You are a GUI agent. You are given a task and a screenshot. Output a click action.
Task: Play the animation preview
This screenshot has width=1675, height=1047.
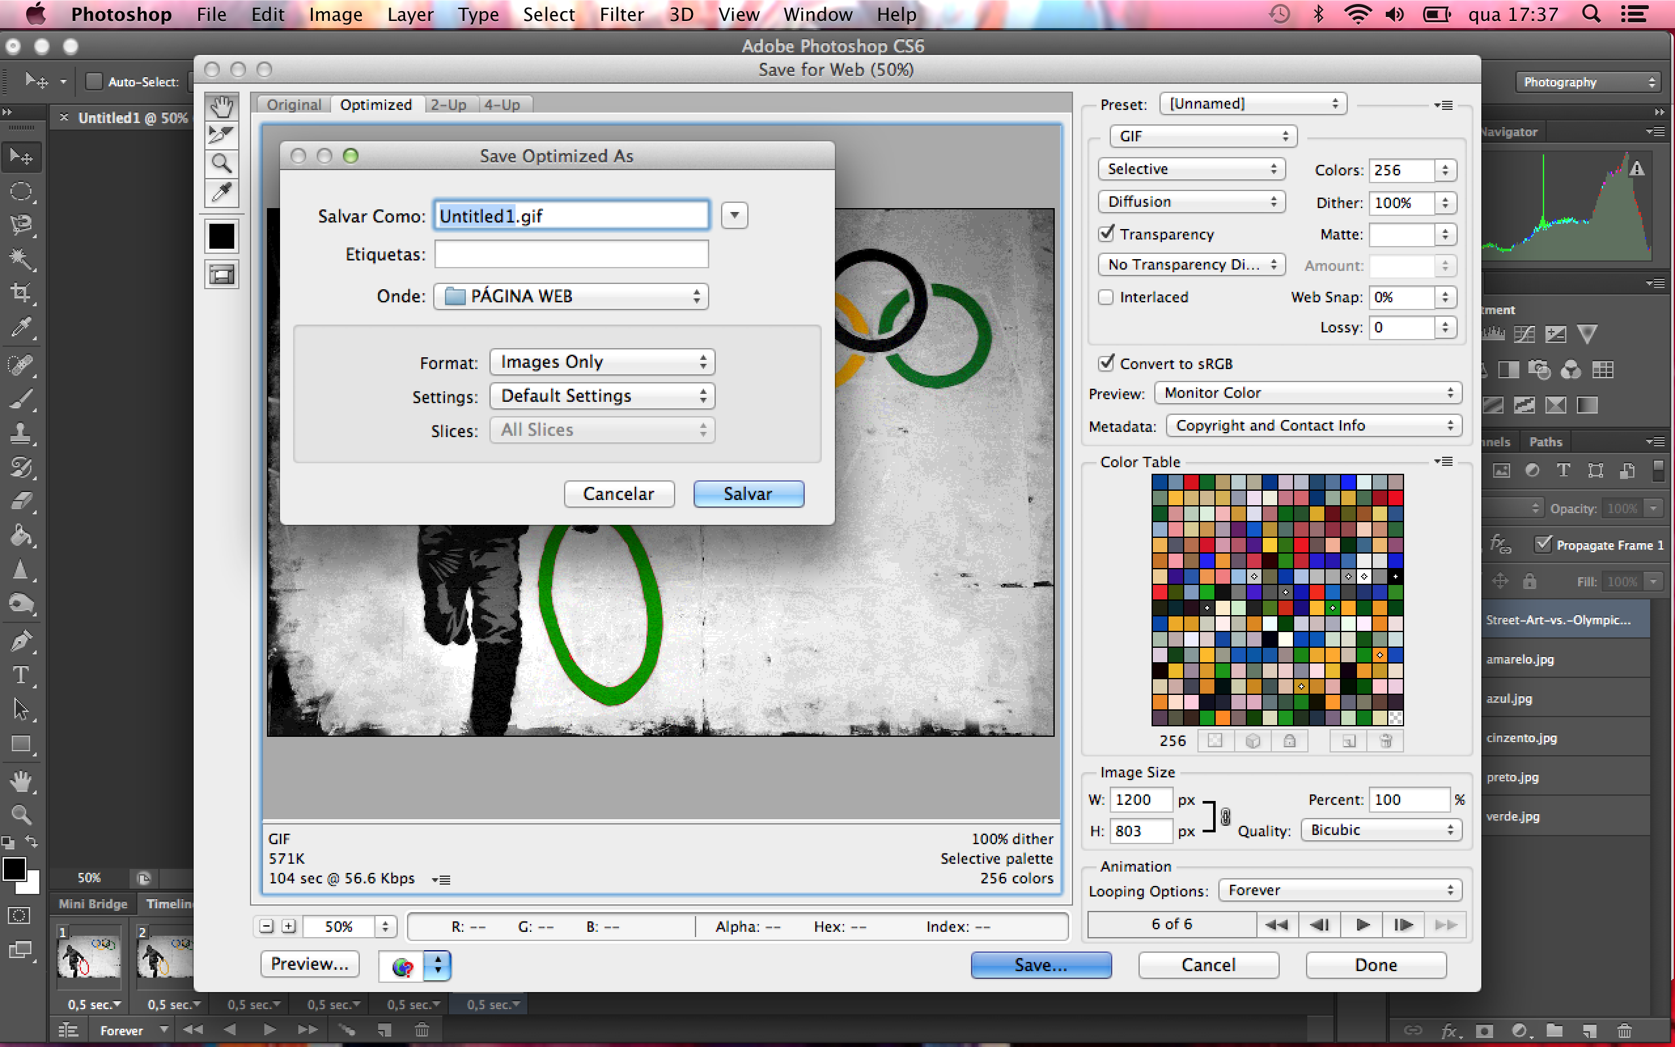coord(1362,925)
